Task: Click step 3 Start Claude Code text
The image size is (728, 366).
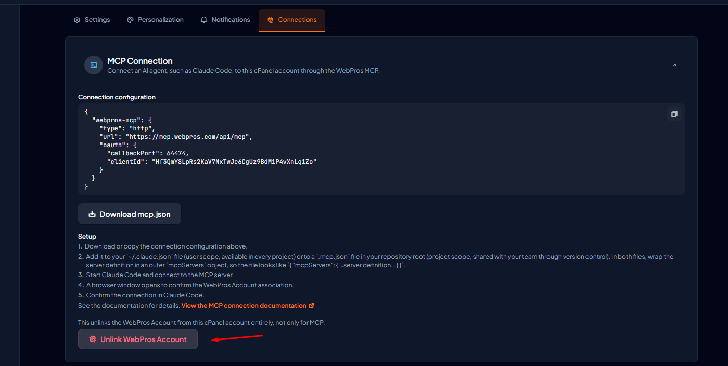Action: (160, 275)
